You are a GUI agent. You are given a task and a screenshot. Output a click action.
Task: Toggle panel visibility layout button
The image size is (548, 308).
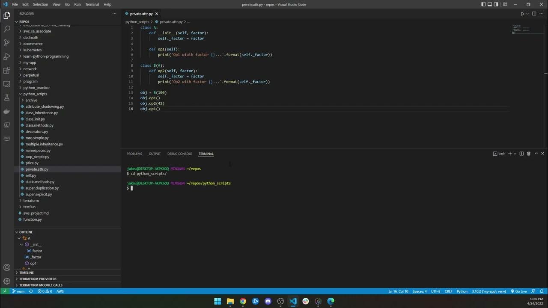click(x=490, y=4)
